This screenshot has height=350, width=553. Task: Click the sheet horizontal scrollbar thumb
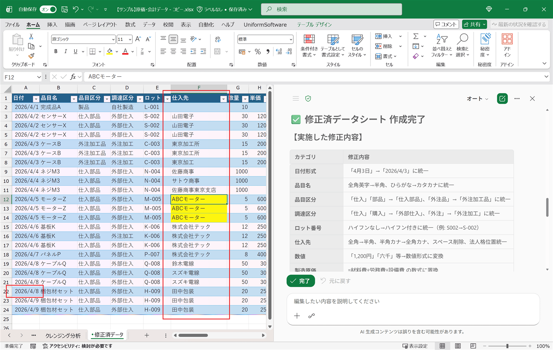[x=193, y=335]
